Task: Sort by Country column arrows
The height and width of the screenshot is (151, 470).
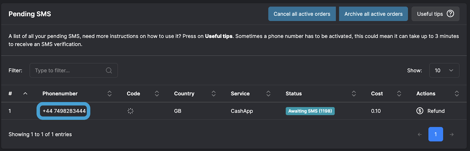Action: pyautogui.click(x=214, y=94)
